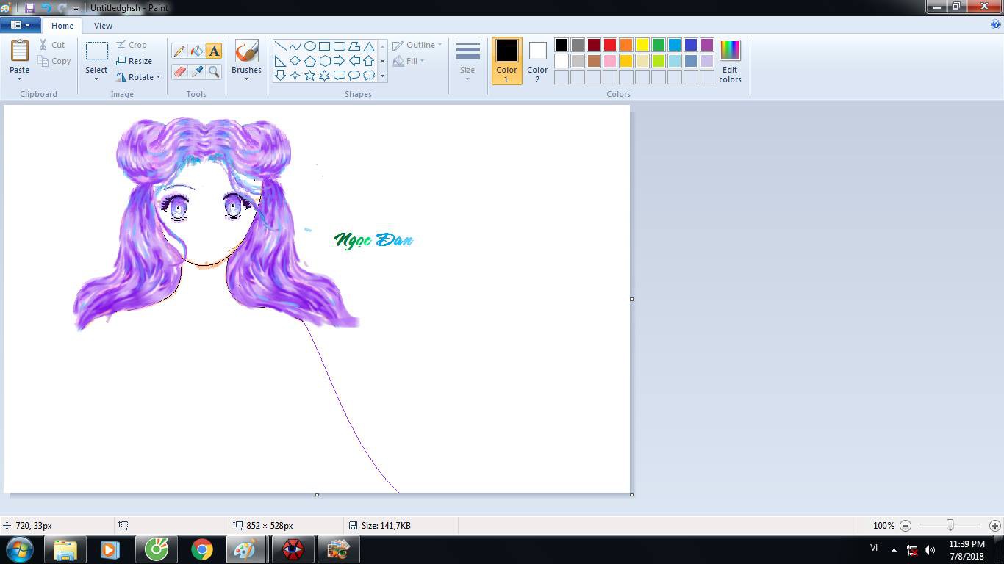This screenshot has height=564, width=1004.
Task: Activate the Color 2 background button
Action: (537, 61)
